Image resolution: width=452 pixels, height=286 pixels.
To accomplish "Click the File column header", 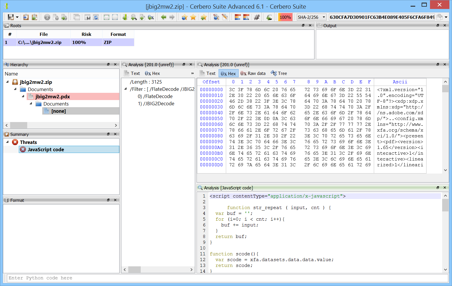I will (x=44, y=34).
